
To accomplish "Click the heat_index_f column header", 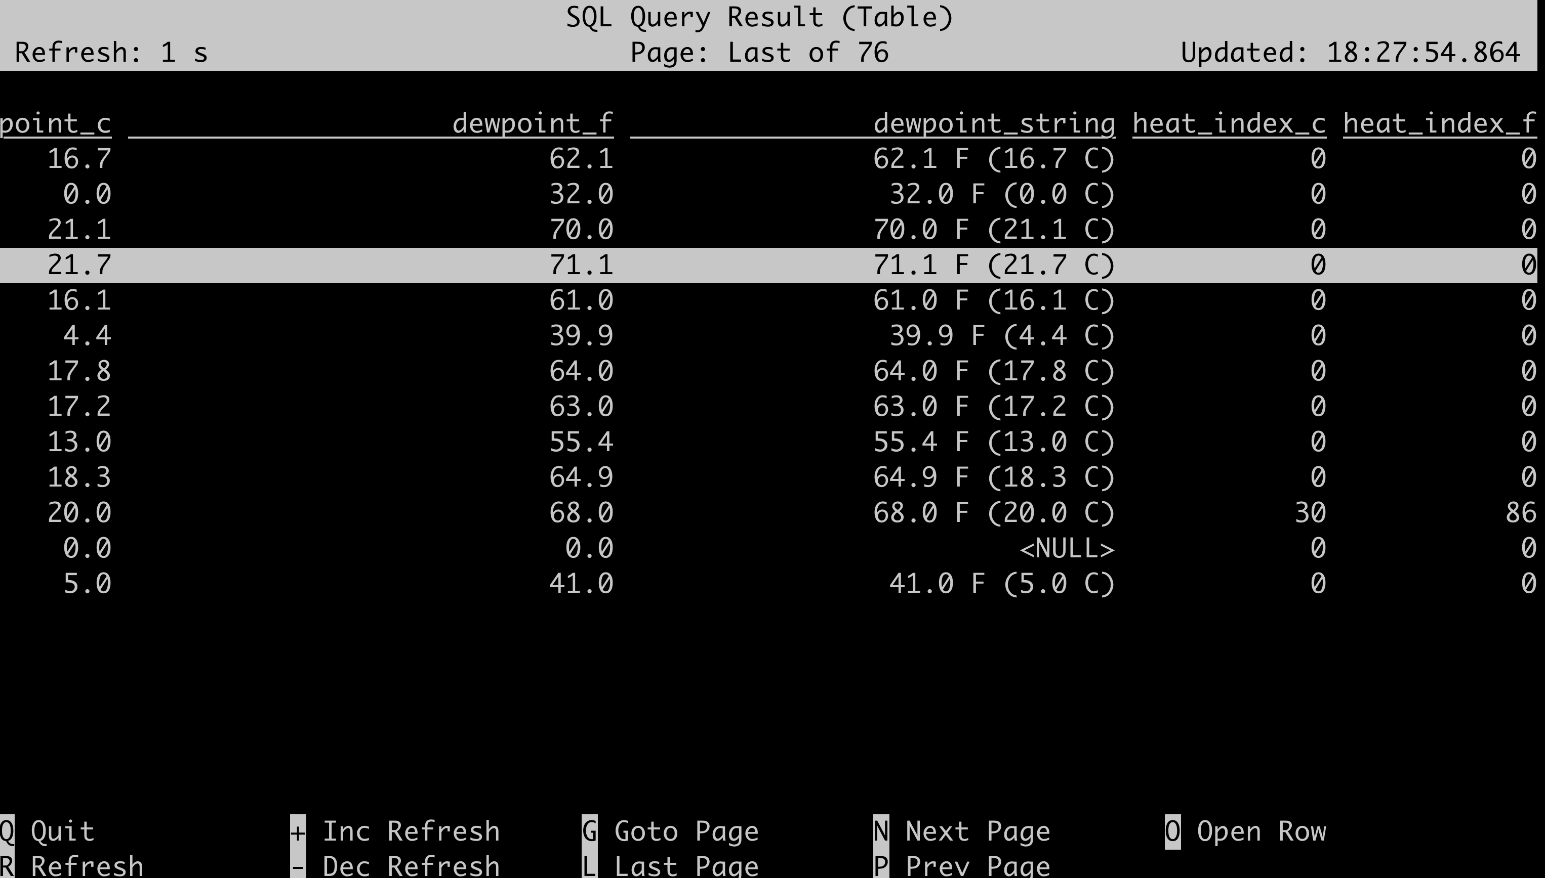I will click(x=1439, y=123).
